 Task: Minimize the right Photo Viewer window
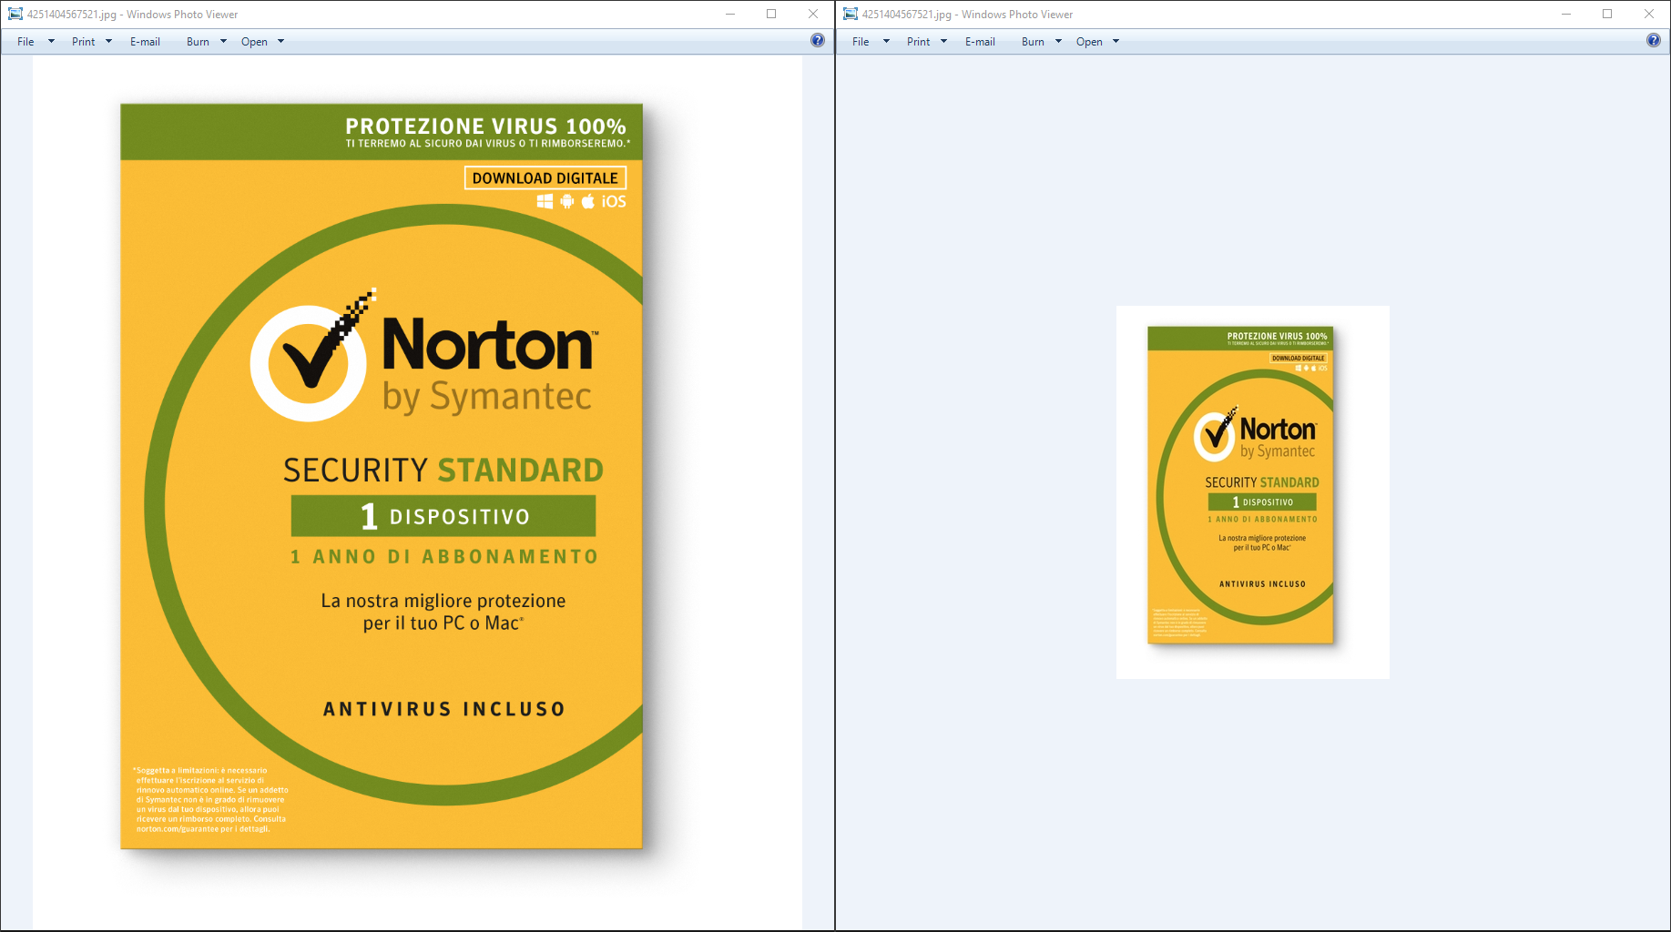(1566, 14)
